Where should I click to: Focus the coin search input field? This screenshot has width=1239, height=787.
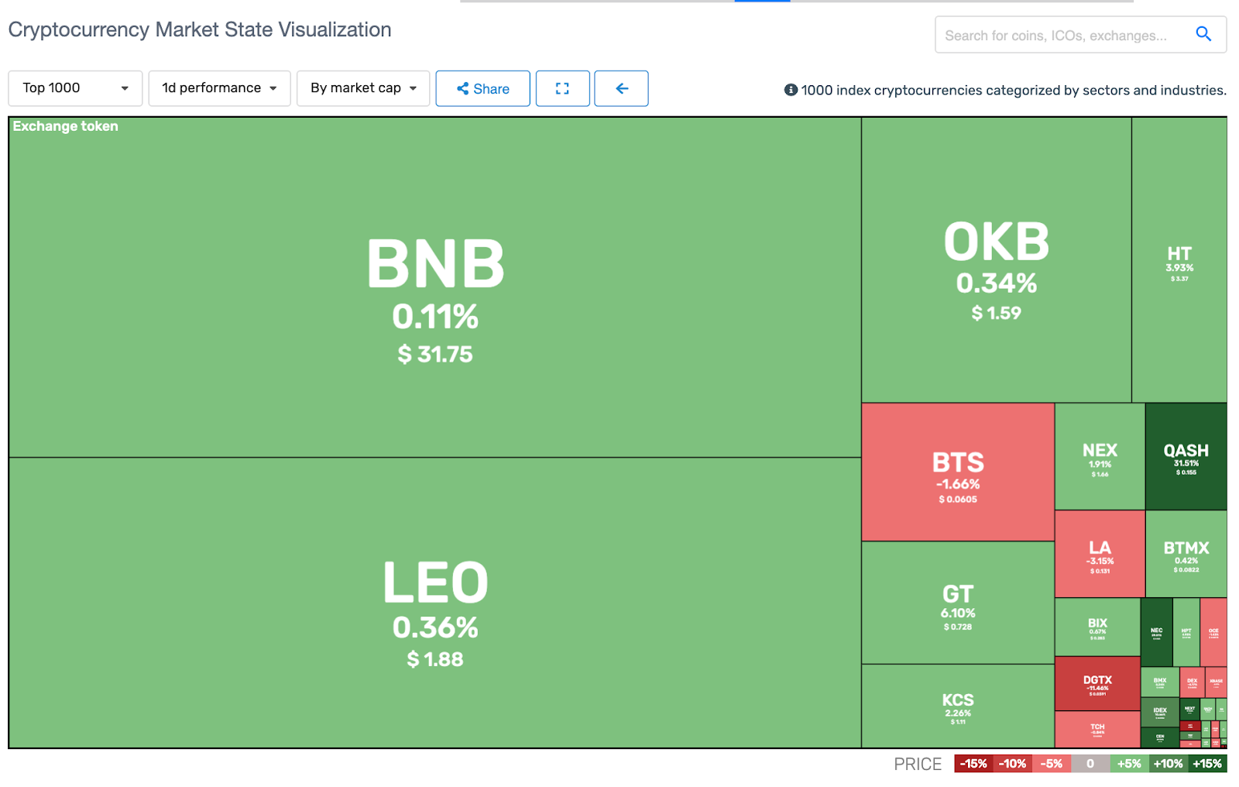point(1062,35)
